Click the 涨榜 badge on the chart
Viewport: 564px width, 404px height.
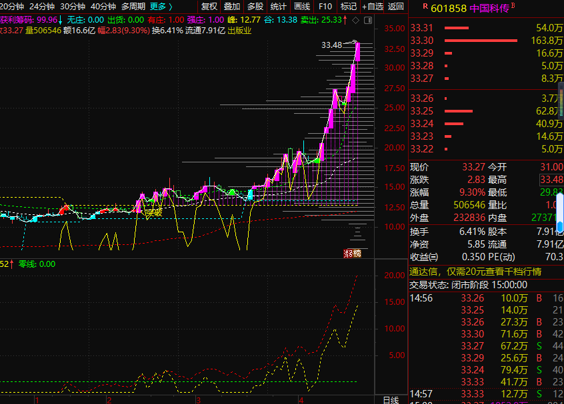(x=352, y=253)
